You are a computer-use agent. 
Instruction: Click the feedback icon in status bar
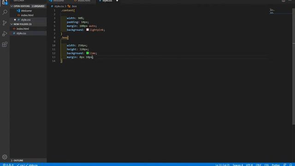point(285,165)
